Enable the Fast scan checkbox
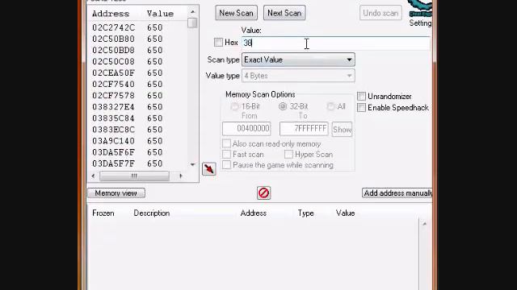This screenshot has width=517, height=290. click(226, 154)
